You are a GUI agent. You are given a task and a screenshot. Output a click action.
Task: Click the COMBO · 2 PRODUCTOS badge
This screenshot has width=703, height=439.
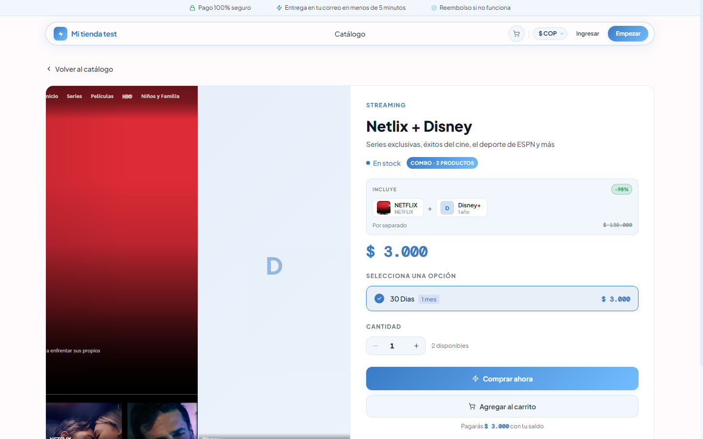pos(442,163)
